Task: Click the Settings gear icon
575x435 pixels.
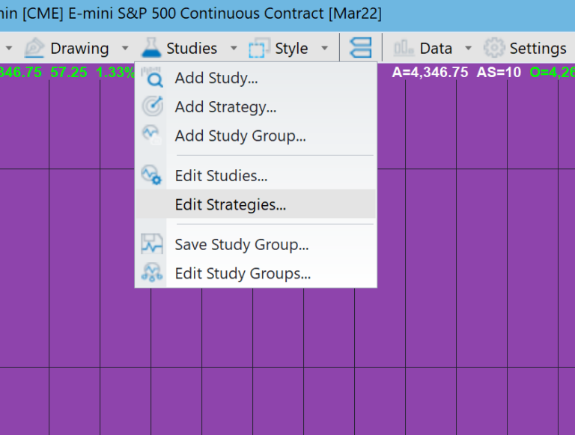Action: (494, 49)
